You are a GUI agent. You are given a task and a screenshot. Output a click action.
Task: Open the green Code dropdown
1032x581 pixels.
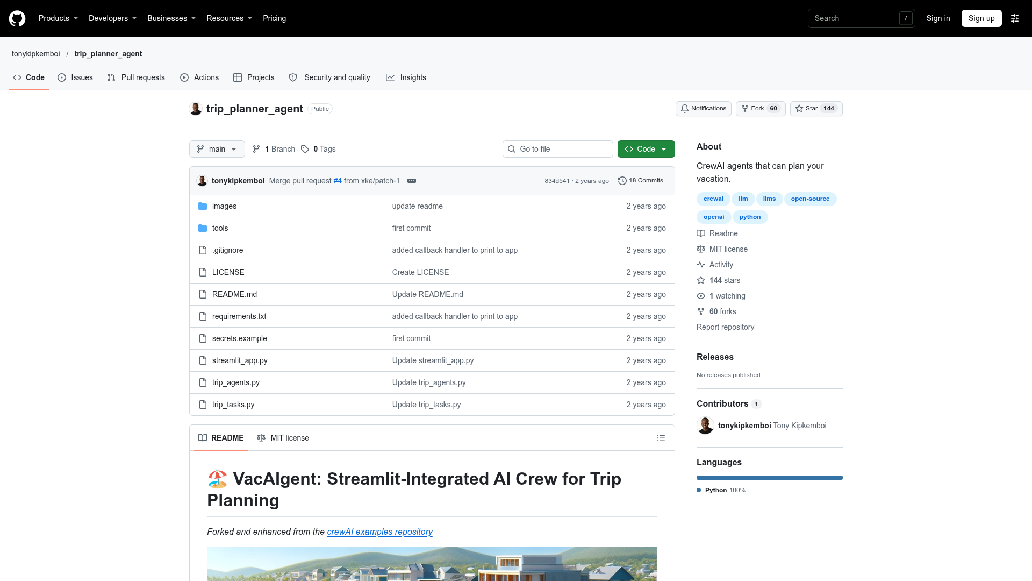click(x=646, y=149)
